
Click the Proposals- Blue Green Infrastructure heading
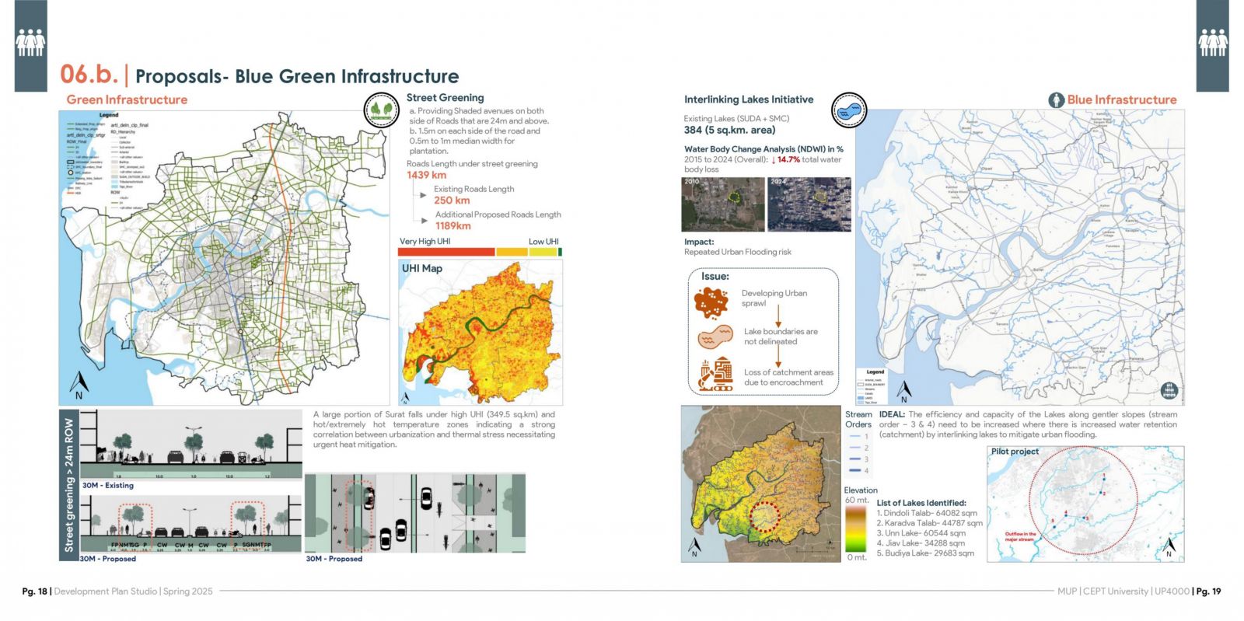(297, 76)
